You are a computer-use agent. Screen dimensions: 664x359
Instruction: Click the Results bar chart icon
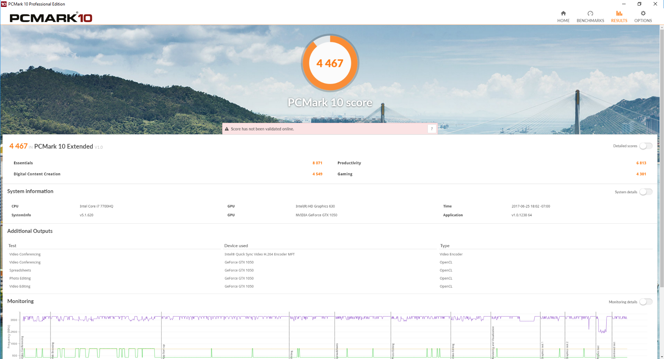click(x=619, y=13)
